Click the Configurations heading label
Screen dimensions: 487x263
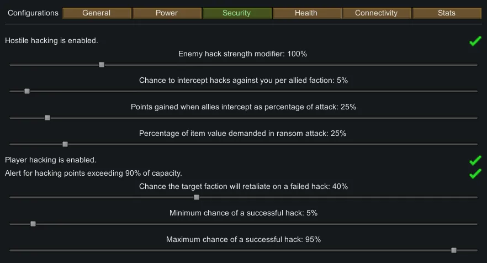click(33, 13)
